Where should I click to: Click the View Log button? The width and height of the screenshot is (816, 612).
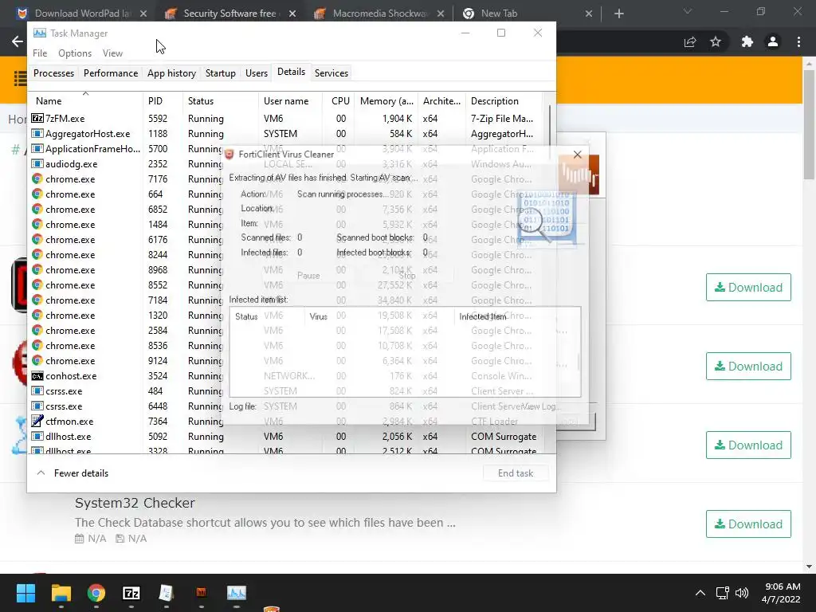[x=541, y=406]
